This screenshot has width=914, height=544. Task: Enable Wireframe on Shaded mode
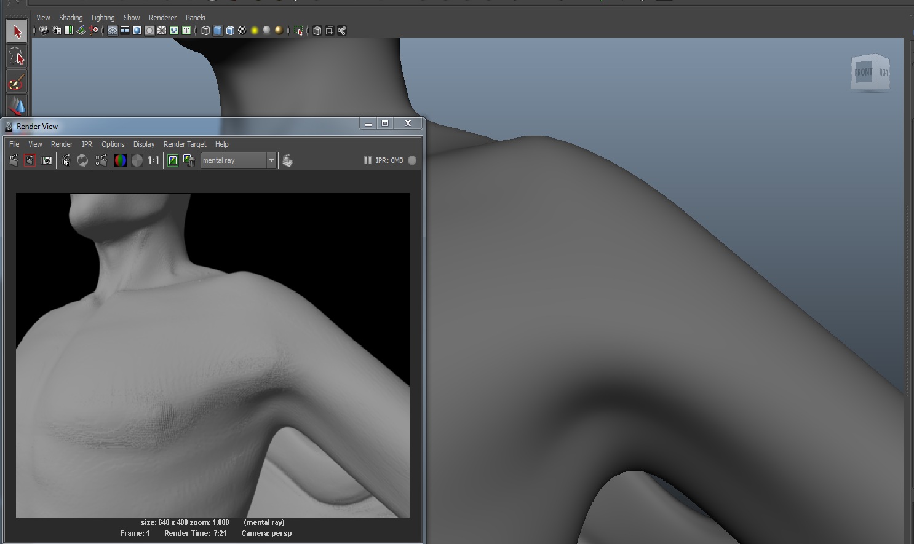(230, 30)
